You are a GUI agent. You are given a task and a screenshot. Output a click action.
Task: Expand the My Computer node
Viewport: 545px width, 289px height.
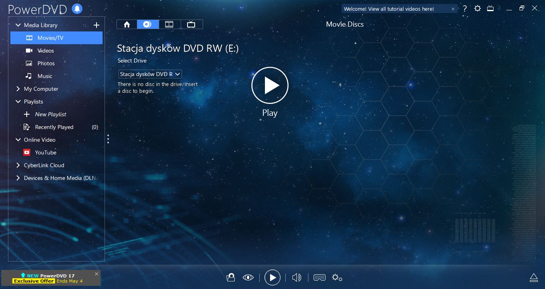pos(18,89)
